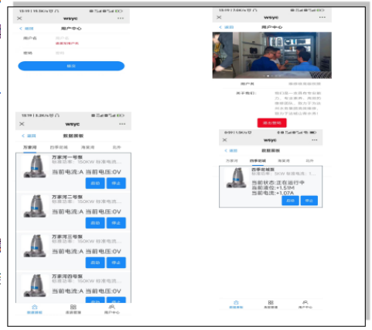This screenshot has height=330, width=372.
Task: Tap the grid icon under the 四季花城 pump screen
Action: click(271, 304)
